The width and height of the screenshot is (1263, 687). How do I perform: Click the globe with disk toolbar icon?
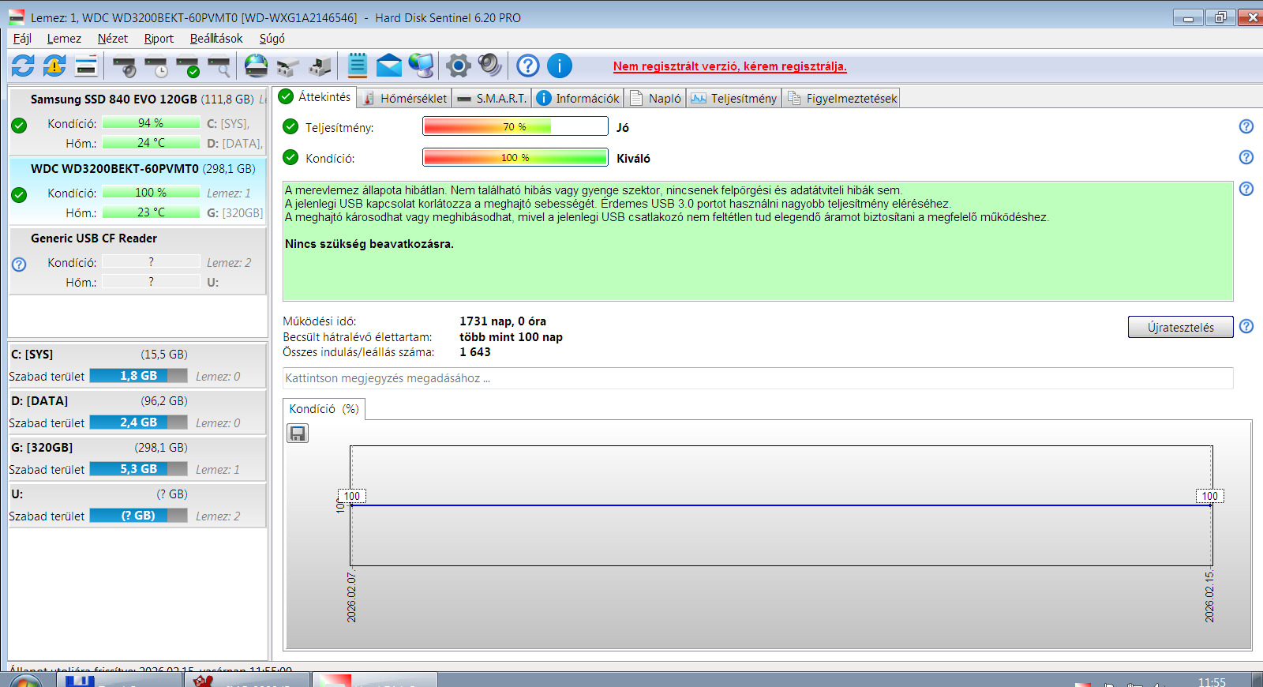256,66
